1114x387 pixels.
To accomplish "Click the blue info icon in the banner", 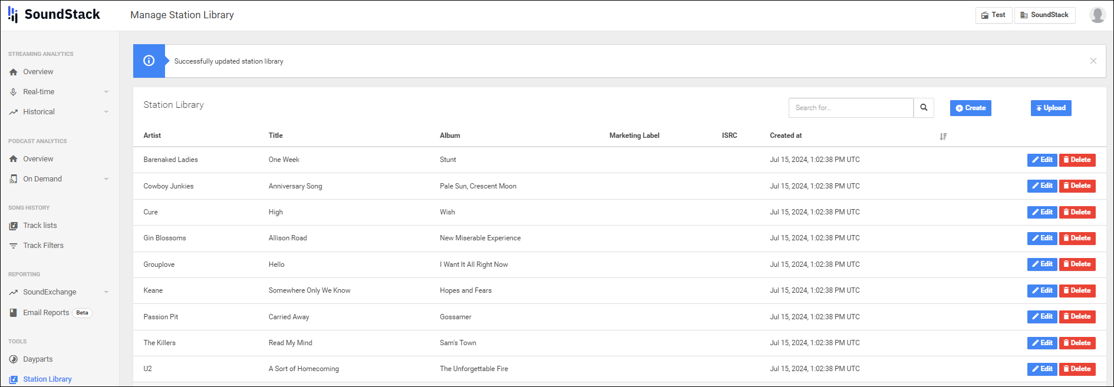I will (x=149, y=61).
